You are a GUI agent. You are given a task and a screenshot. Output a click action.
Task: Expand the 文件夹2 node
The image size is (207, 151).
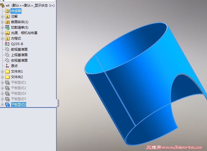(x=2, y=77)
